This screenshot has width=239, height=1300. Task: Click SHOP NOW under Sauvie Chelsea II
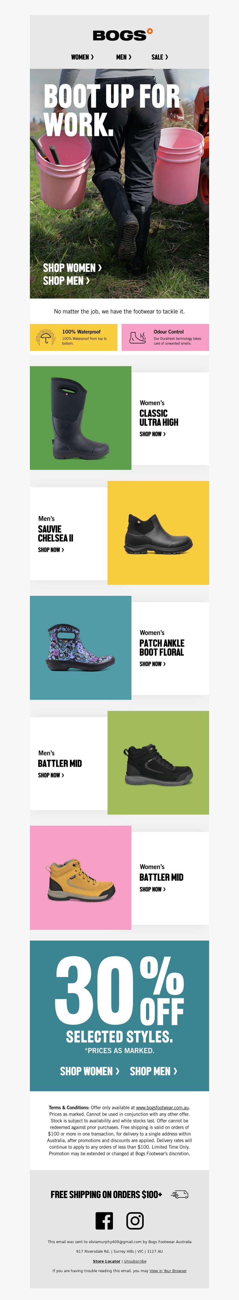click(x=51, y=549)
